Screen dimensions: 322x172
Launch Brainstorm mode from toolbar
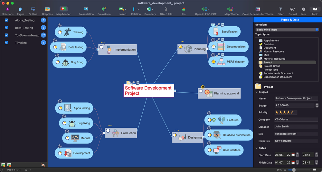pos(104,9)
